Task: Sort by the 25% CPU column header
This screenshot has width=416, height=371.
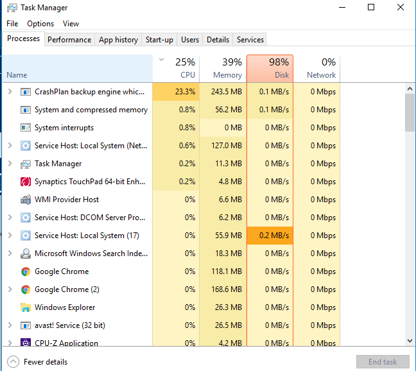Action: pyautogui.click(x=176, y=69)
